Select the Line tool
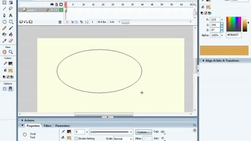Viewport: 251px width, 141px height. coord(4,9)
